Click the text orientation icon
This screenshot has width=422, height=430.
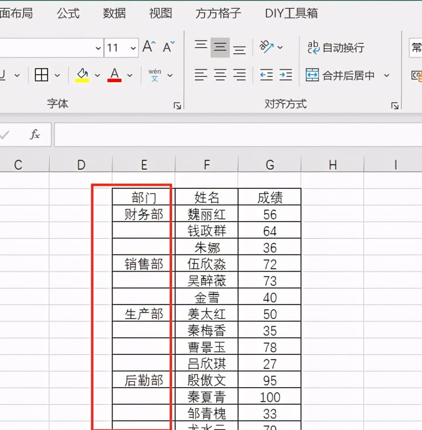[266, 47]
